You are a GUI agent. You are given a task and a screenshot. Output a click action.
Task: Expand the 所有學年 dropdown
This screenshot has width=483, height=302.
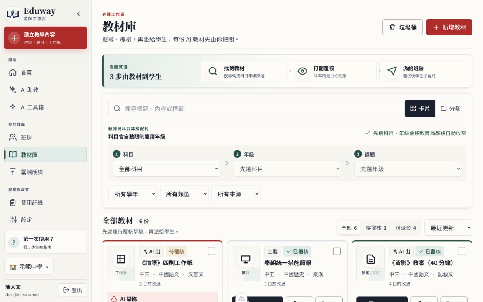132,194
